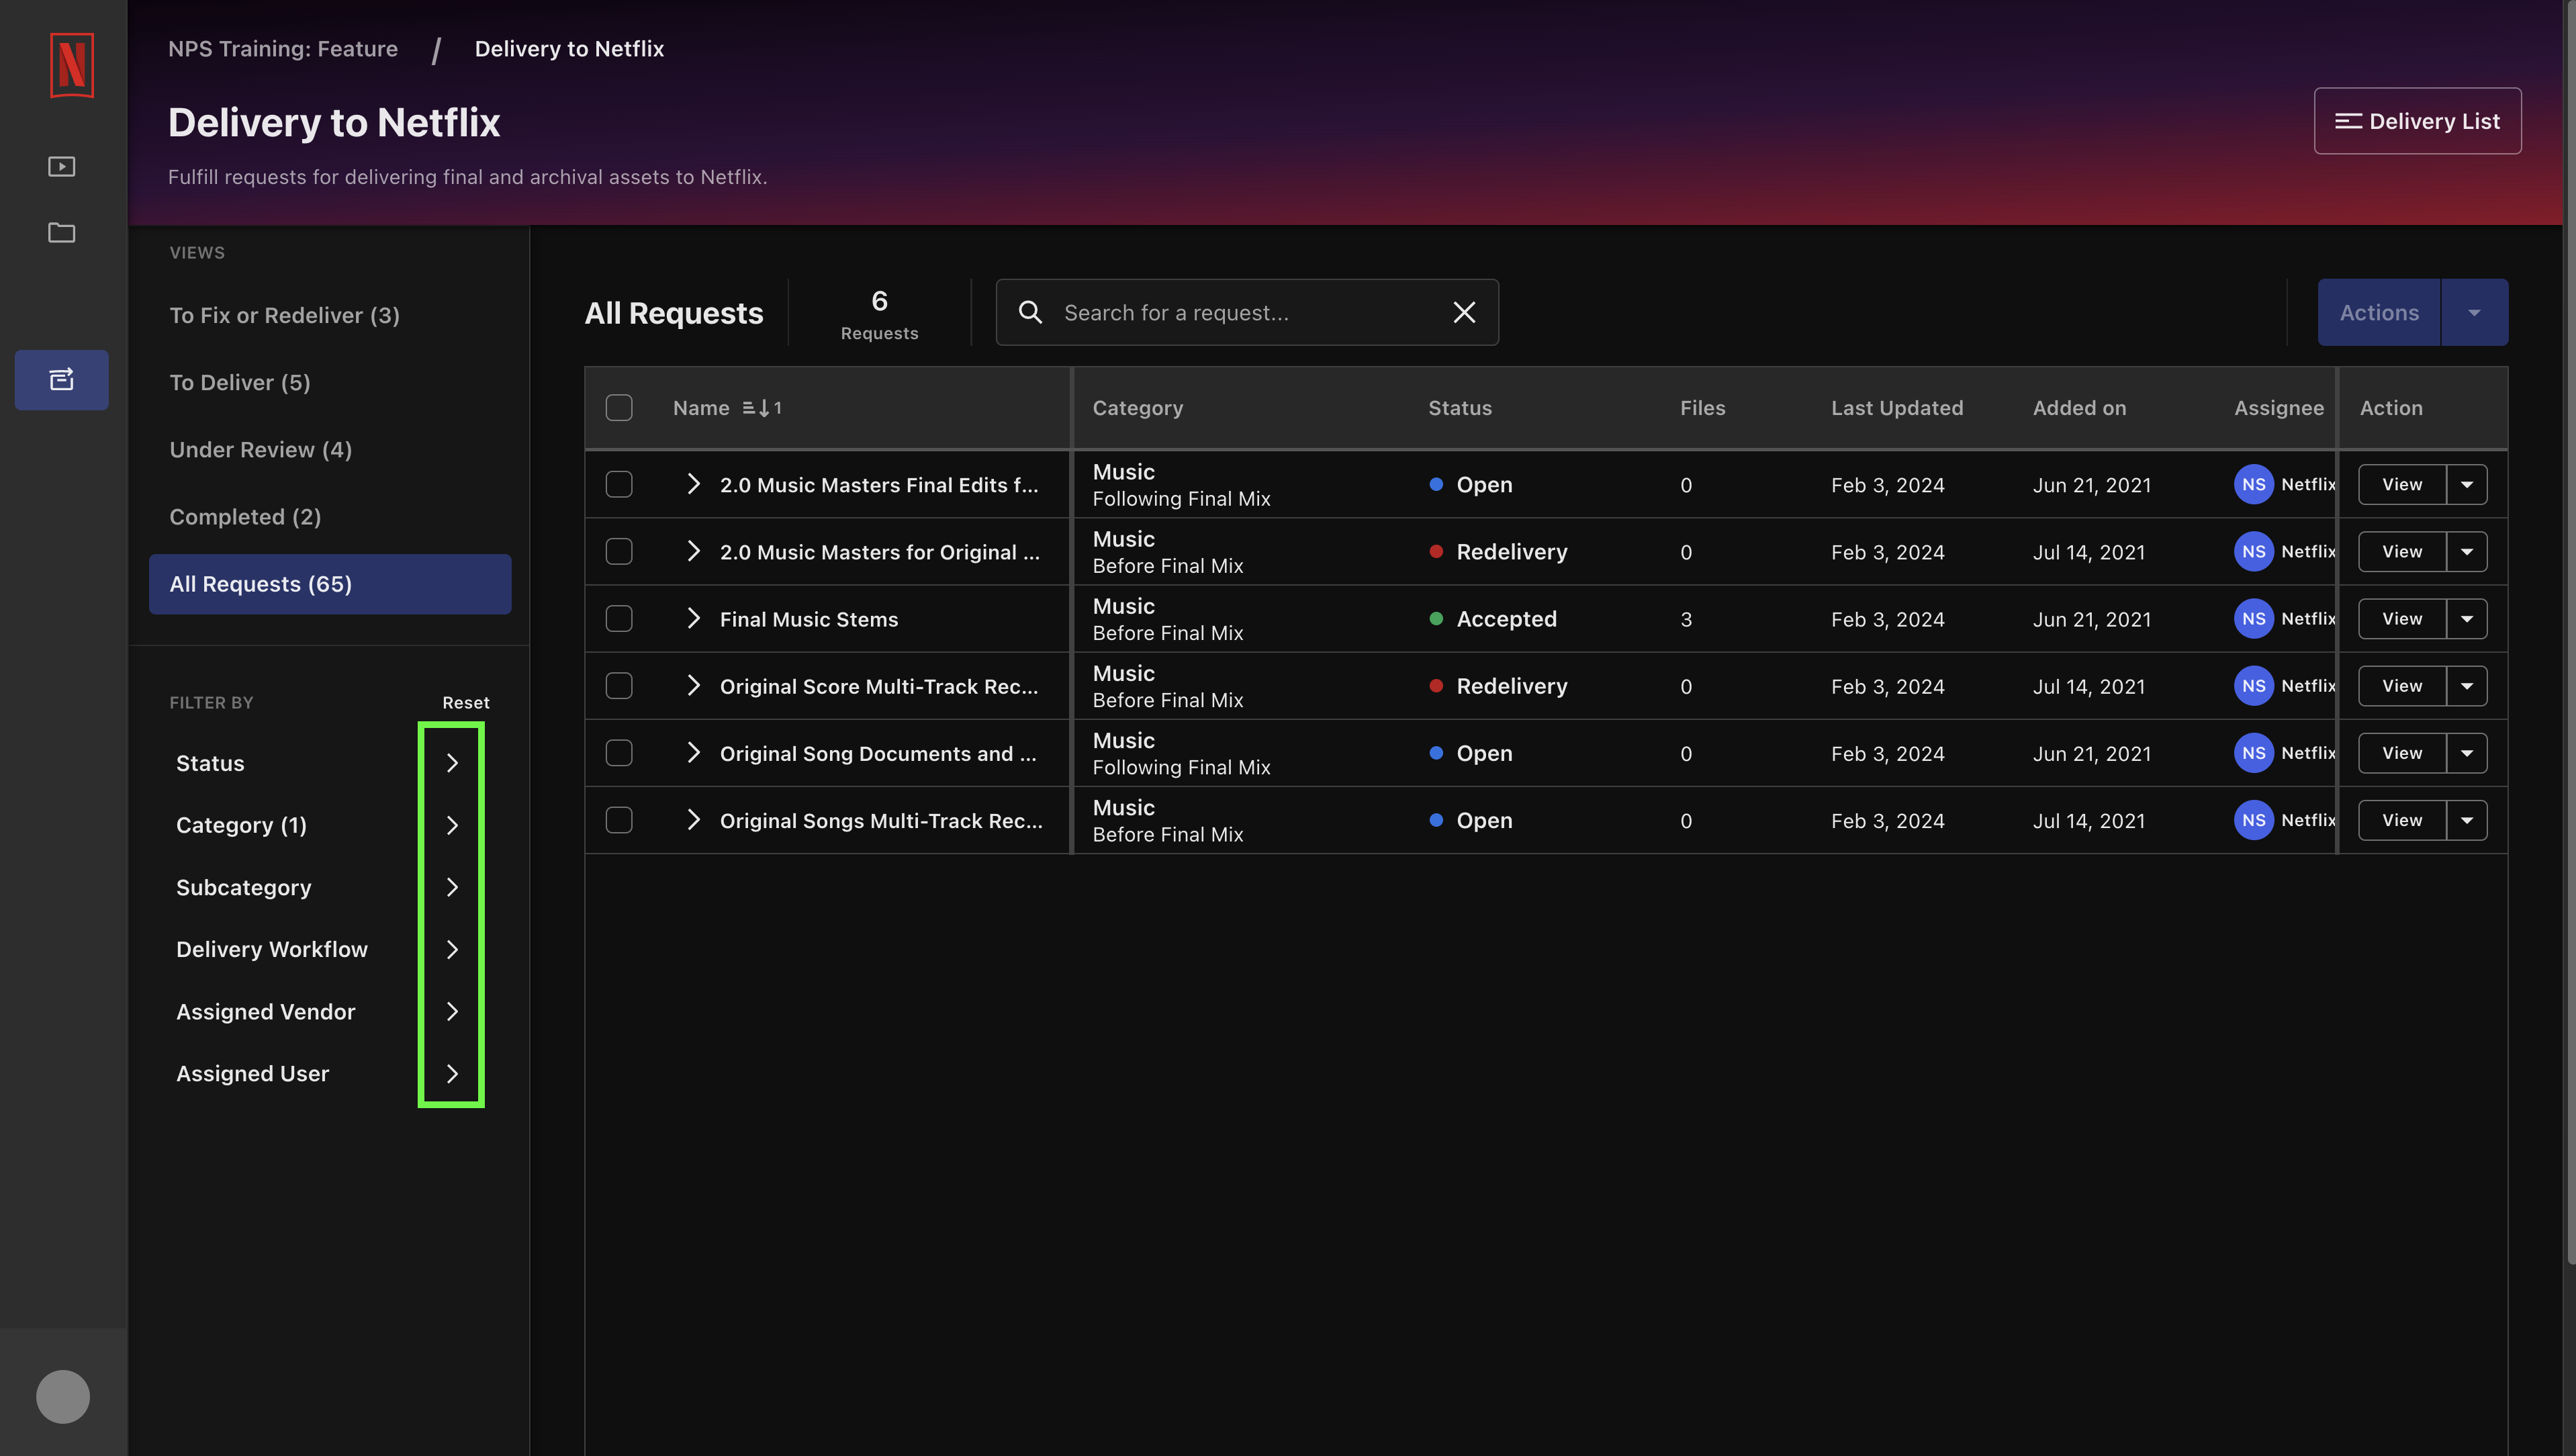Check the Original Songs Multi-Track Rec row checkbox

click(619, 820)
